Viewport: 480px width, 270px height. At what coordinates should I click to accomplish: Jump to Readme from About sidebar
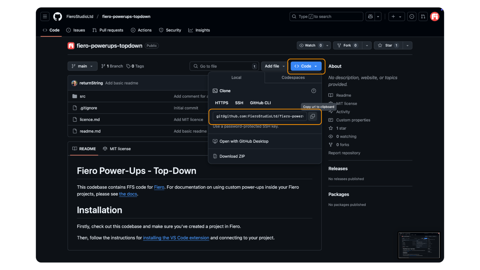point(340,95)
